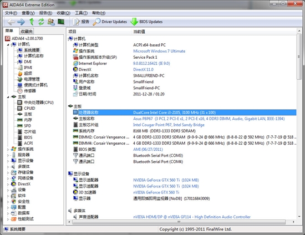Image resolution: width=305 pixels, height=235 pixels.
Task: Open the Microsoft Windows 7 Ultimate link
Action: (x=159, y=51)
